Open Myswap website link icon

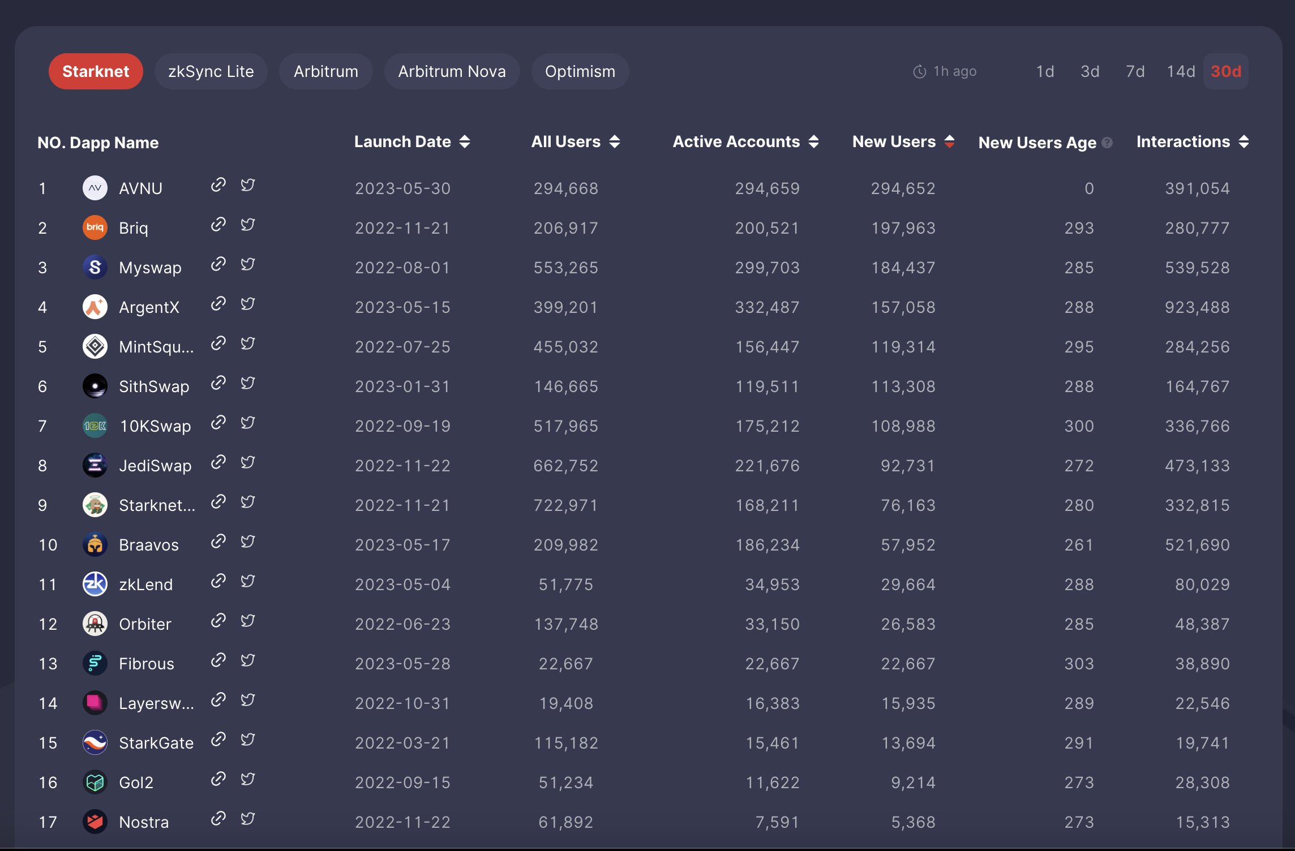point(218,264)
